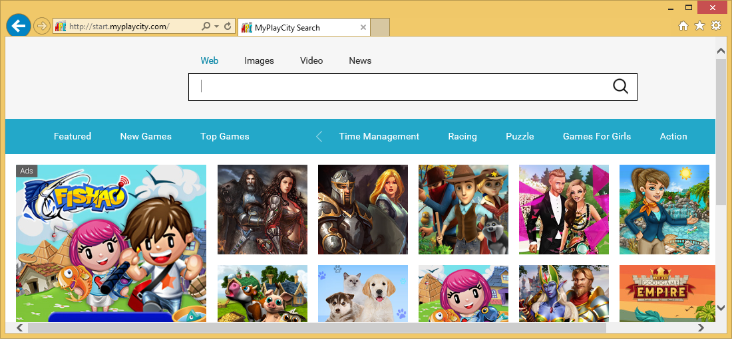The width and height of the screenshot is (732, 356).
Task: Open the Top Games section
Action: [x=225, y=136]
